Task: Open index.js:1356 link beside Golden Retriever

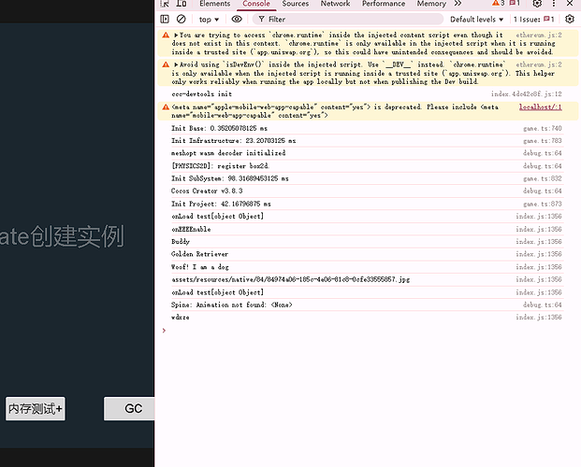Action: click(x=539, y=254)
